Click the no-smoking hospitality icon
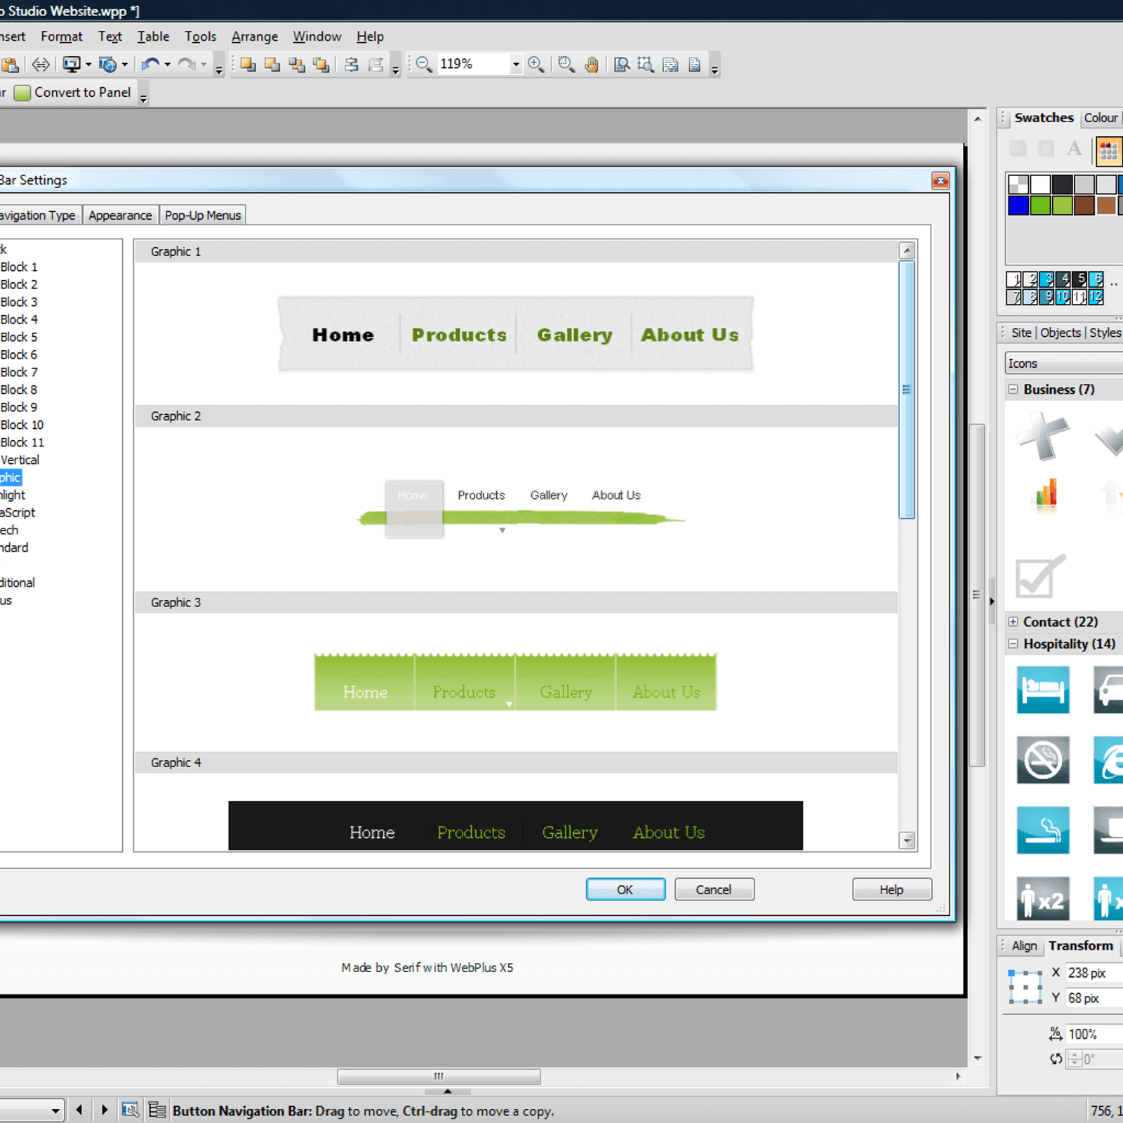The width and height of the screenshot is (1123, 1123). click(1043, 760)
